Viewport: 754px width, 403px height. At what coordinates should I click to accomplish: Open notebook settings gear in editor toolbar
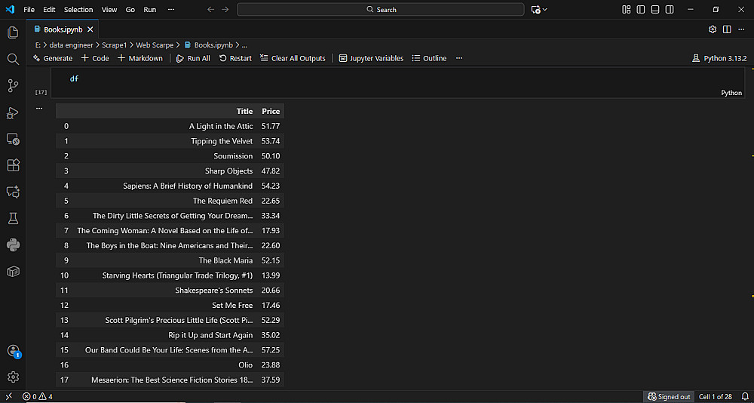click(x=713, y=29)
